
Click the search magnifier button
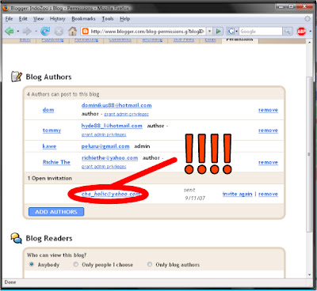pyautogui.click(x=287, y=32)
